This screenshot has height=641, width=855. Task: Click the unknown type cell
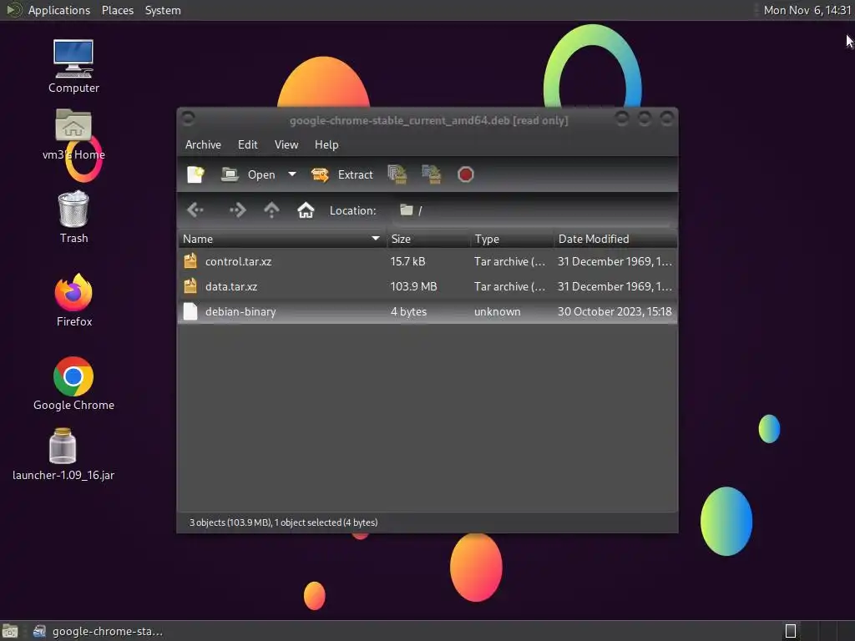pyautogui.click(x=498, y=311)
